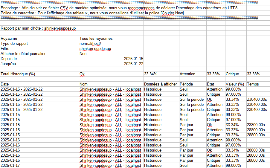This screenshot has width=270, height=168.
Task: Select the 'Temps' column header cell
Action: tap(253, 84)
